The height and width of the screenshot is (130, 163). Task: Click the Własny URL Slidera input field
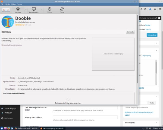85,117
